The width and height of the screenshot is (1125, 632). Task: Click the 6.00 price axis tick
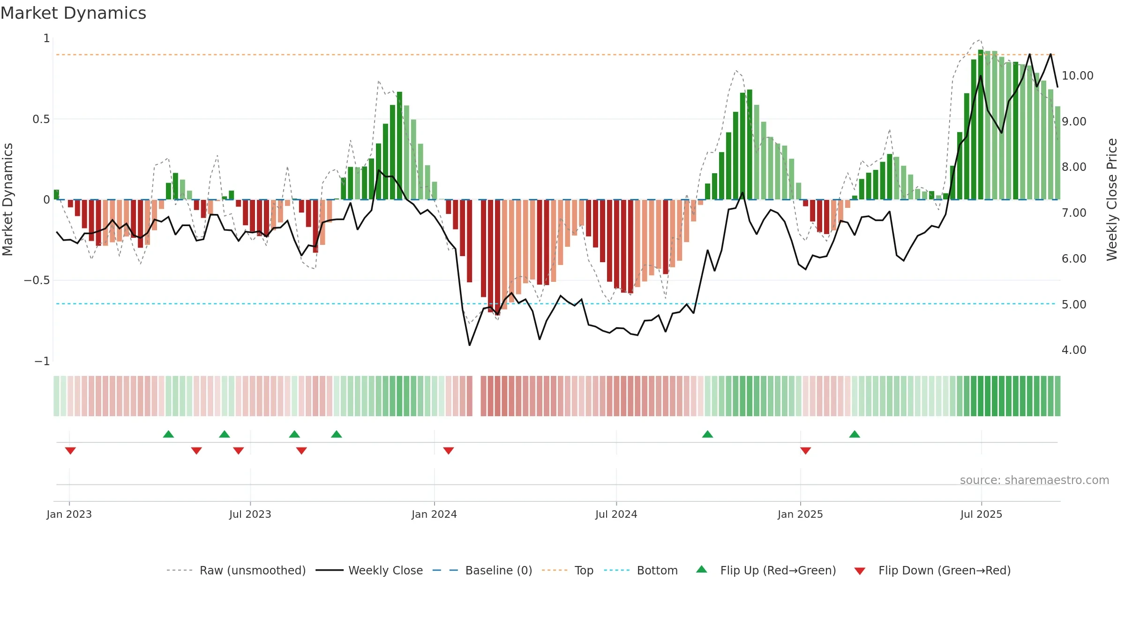click(1074, 258)
